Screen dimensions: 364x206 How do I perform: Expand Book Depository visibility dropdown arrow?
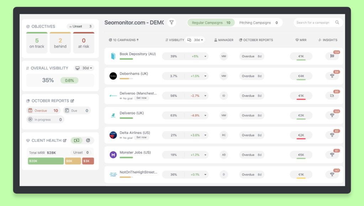tap(206, 56)
